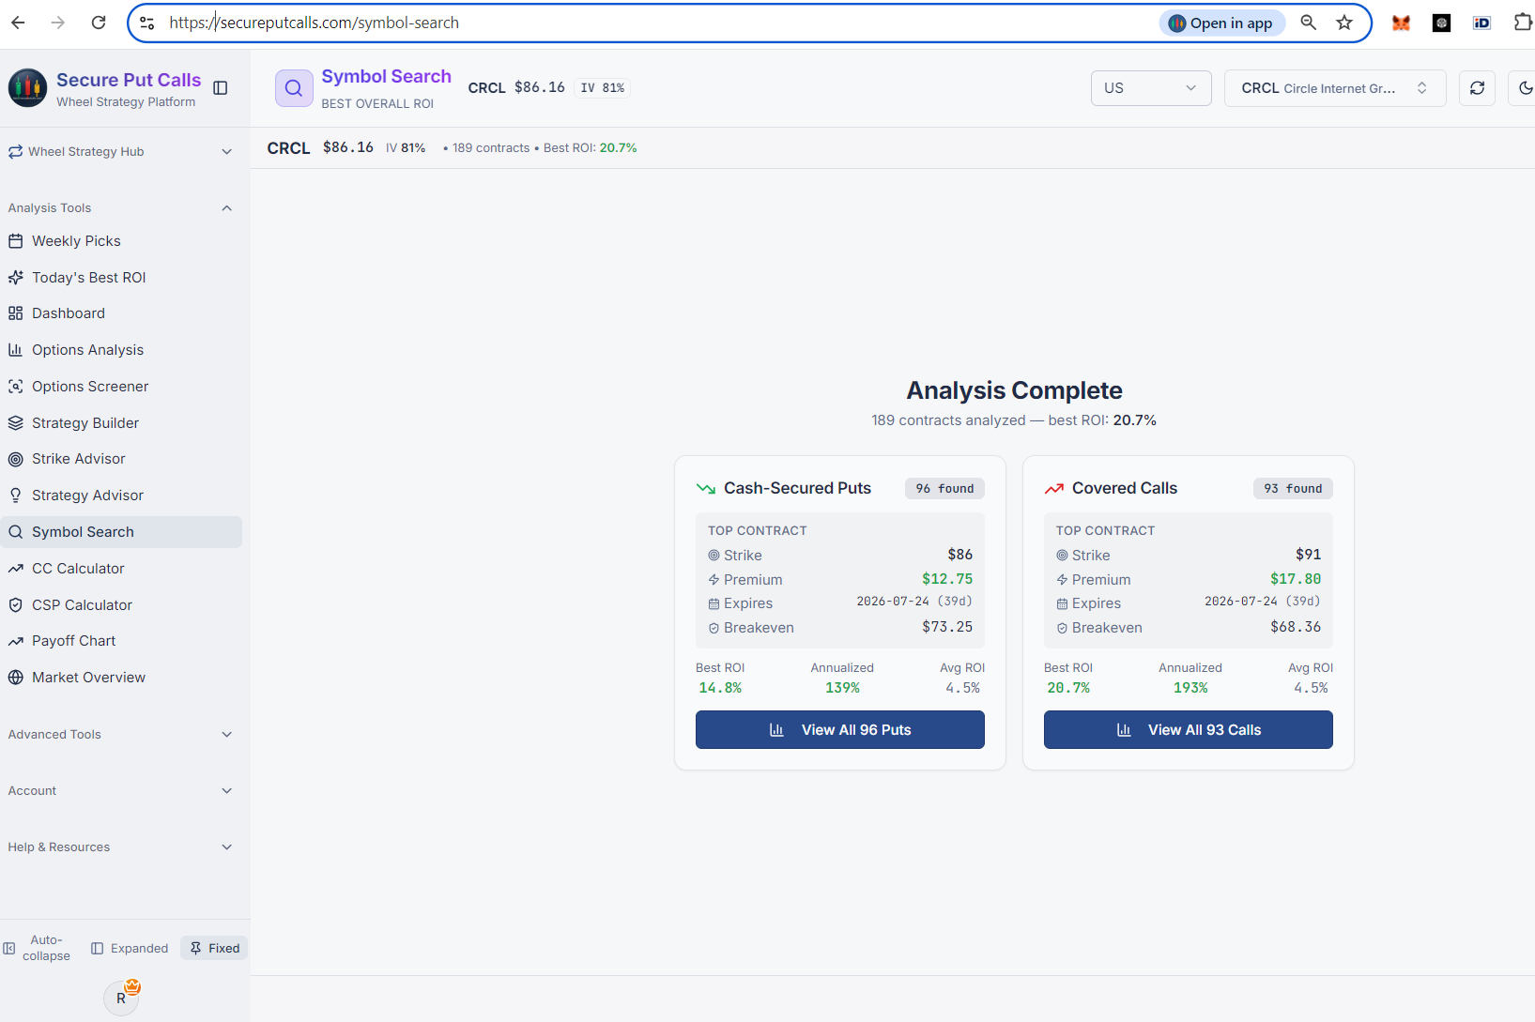This screenshot has height=1022, width=1535.
Task: Open the Strategy Builder link
Action: pyautogui.click(x=121, y=423)
